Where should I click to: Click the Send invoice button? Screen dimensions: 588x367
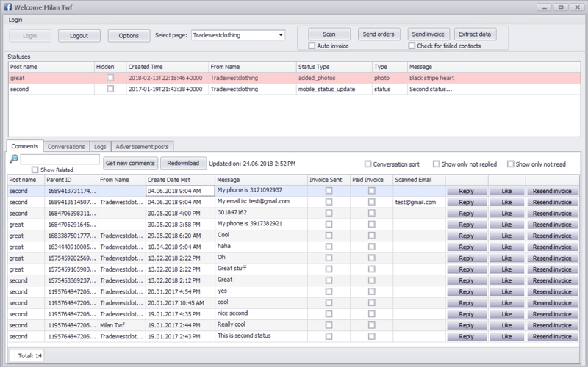coord(429,34)
